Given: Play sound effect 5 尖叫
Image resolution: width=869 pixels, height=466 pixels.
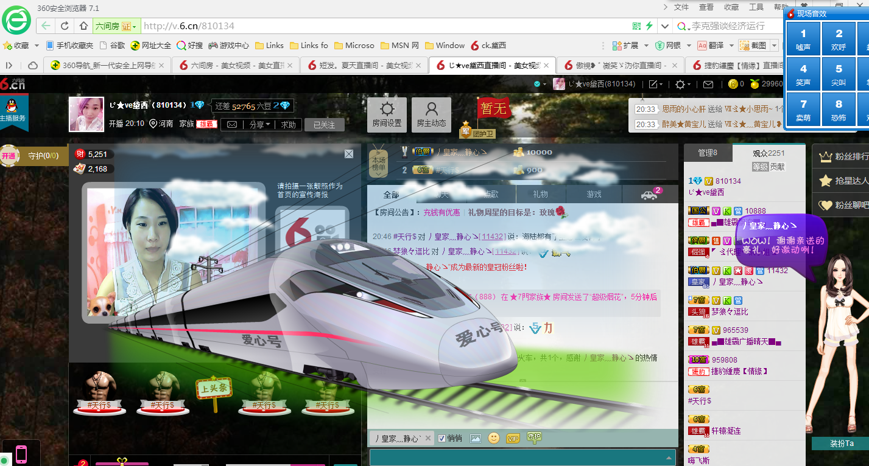Looking at the screenshot, I should [x=839, y=74].
